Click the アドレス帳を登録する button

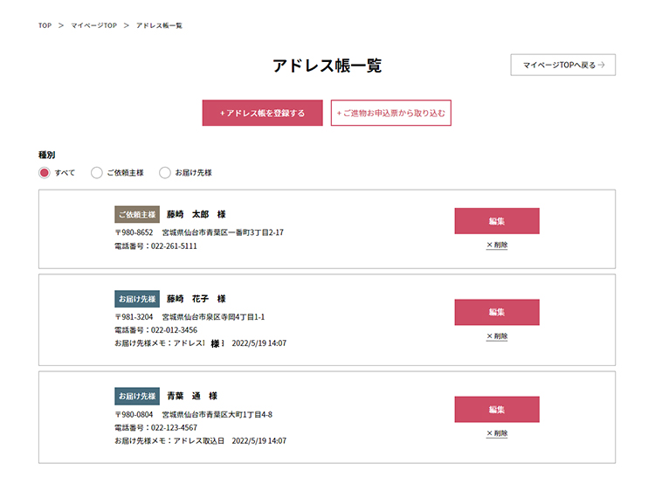[262, 113]
